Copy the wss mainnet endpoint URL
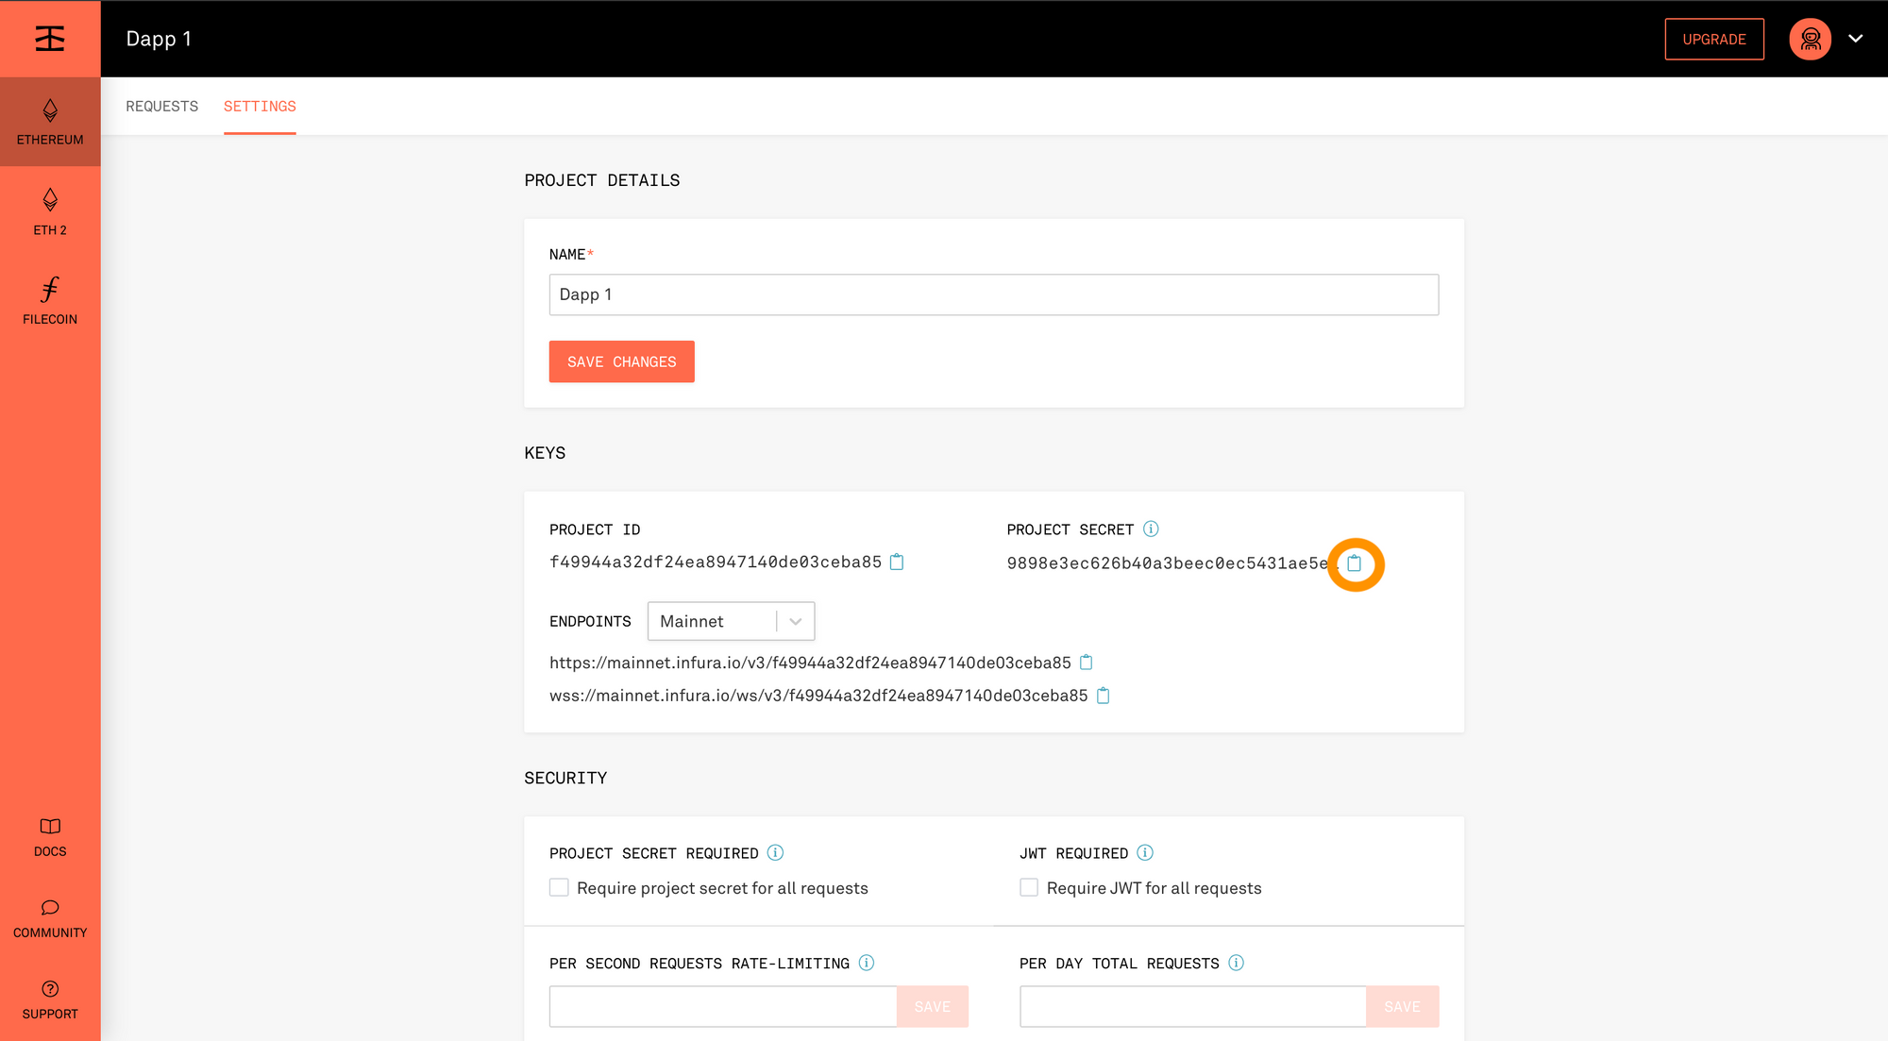This screenshot has height=1041, width=1888. 1103,696
